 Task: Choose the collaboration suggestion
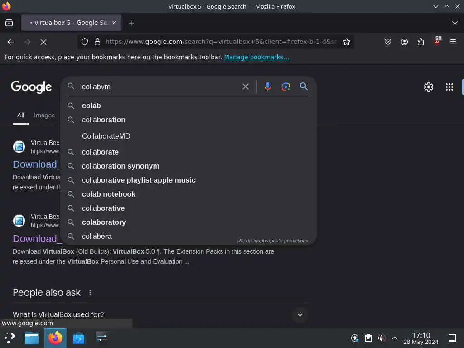coord(188,120)
